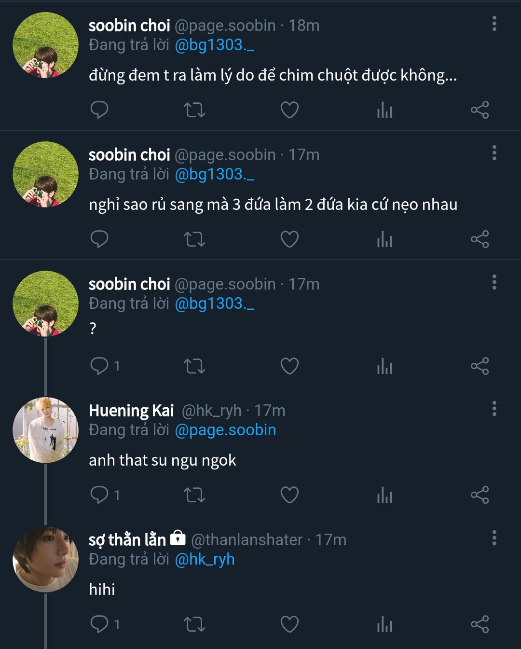View analytics of the 'hihi' tweet

384,624
